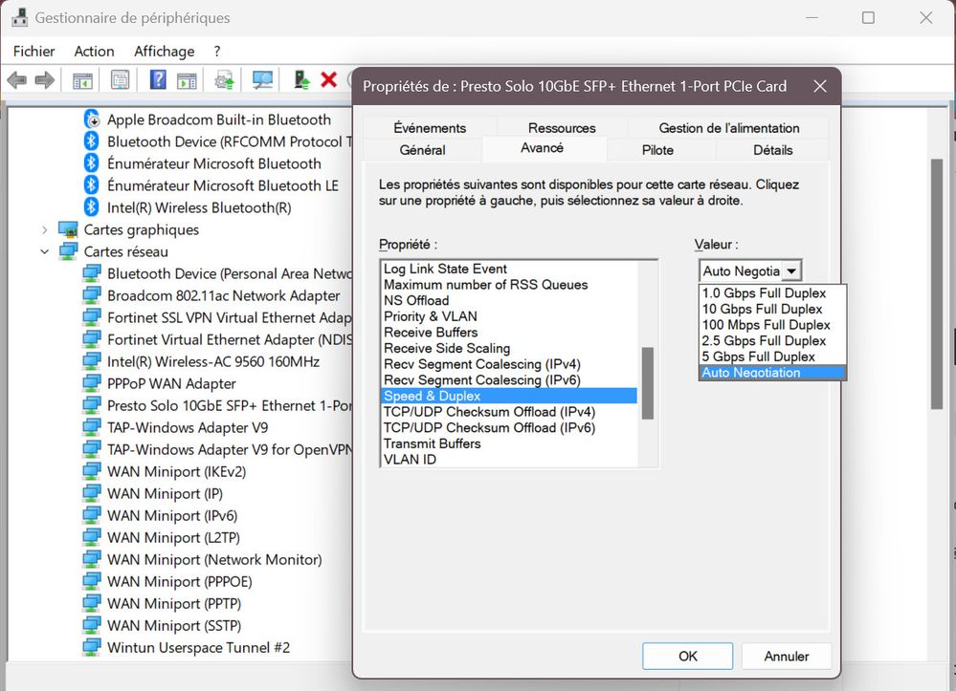The image size is (956, 691).
Task: Choose 10 Gbps Full Duplex option
Action: pyautogui.click(x=762, y=309)
